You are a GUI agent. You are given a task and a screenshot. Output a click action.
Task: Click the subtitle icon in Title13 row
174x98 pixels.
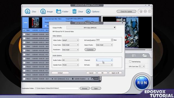pyautogui.click(x=73, y=79)
